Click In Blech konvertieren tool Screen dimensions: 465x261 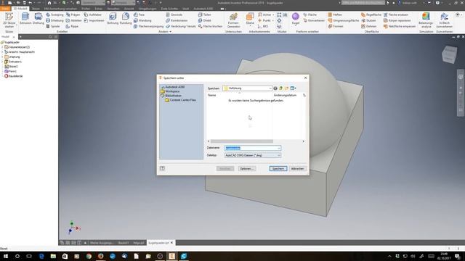pos(444,20)
